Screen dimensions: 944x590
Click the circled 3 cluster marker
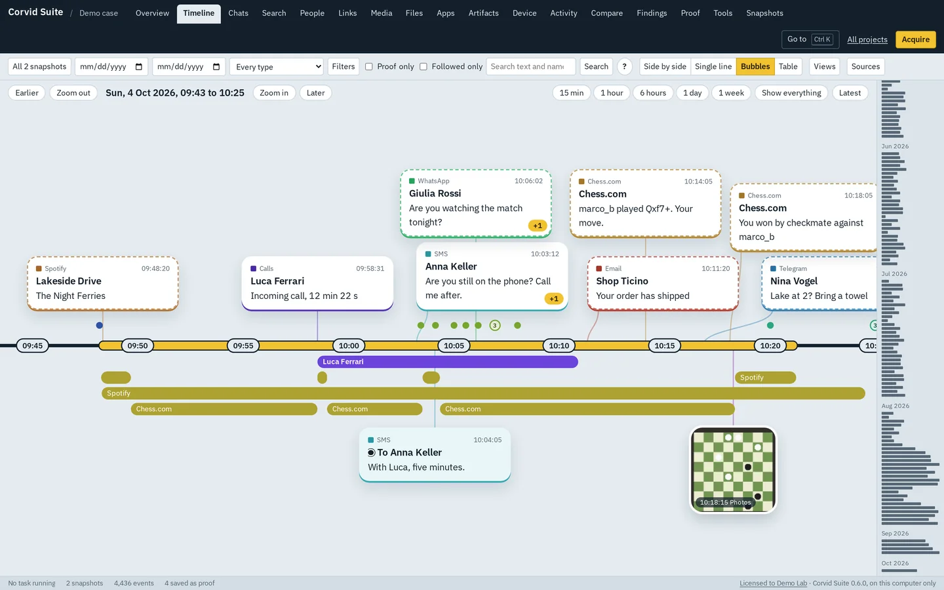point(495,325)
